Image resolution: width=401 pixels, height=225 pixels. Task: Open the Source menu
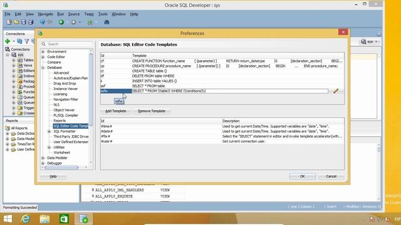pyautogui.click(x=74, y=14)
